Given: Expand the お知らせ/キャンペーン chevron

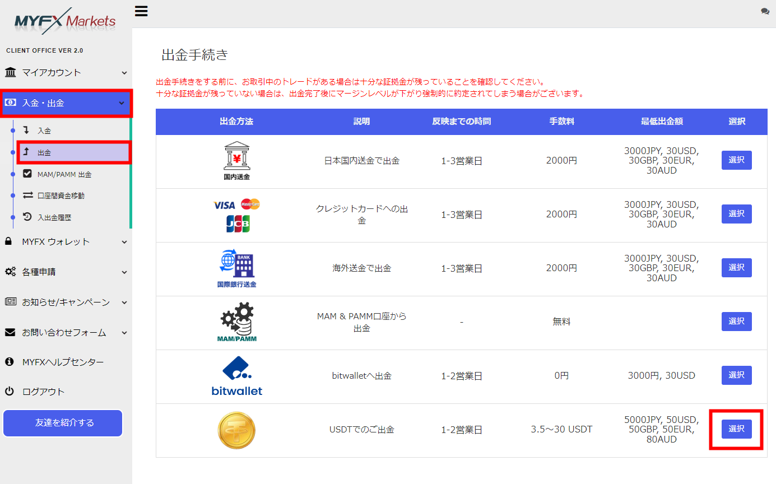Looking at the screenshot, I should click(124, 302).
